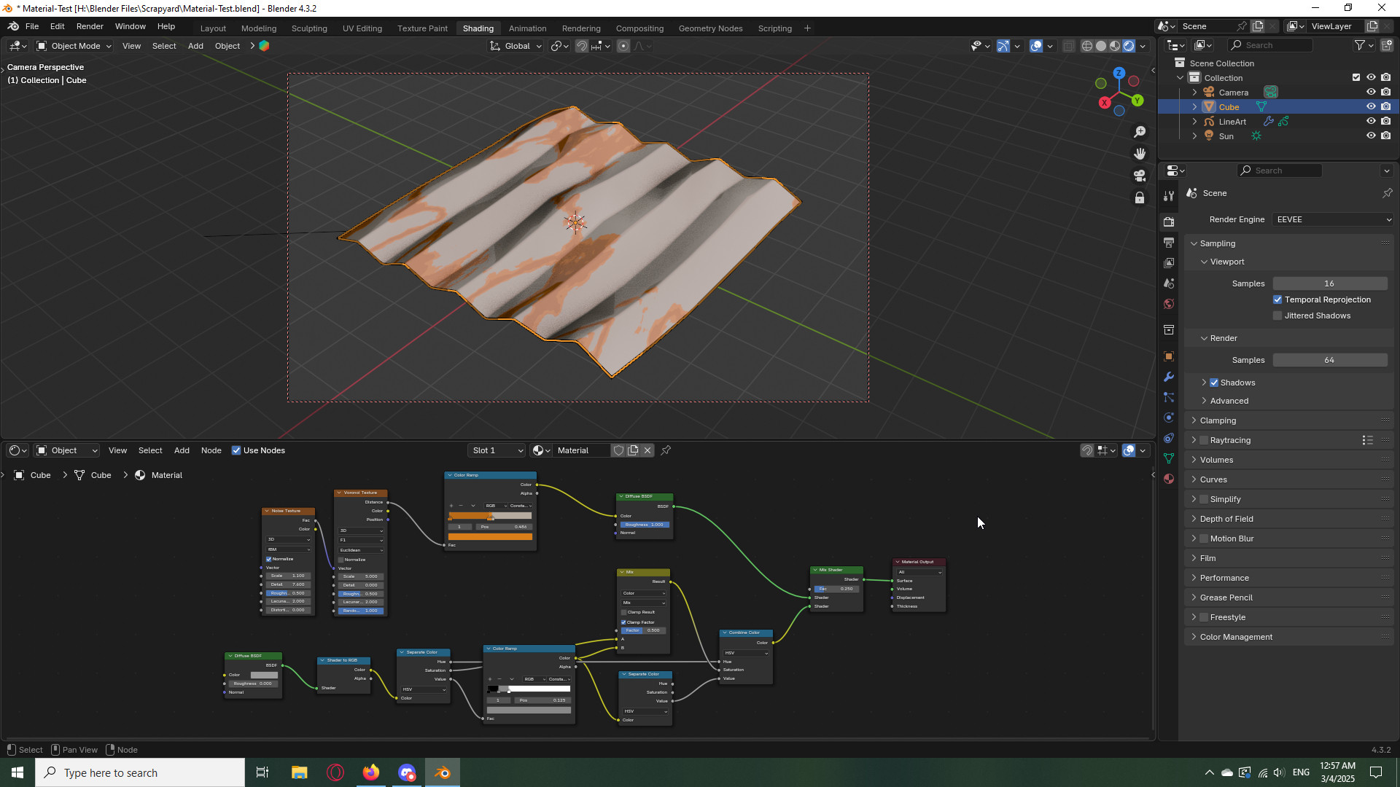Click the Outliner search field

(1271, 45)
